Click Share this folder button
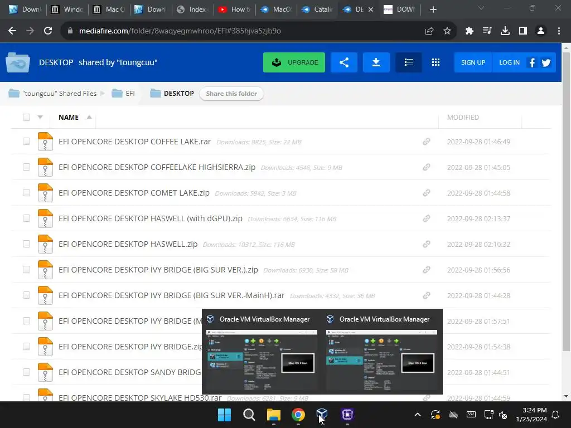Image resolution: width=571 pixels, height=428 pixels. tap(231, 94)
